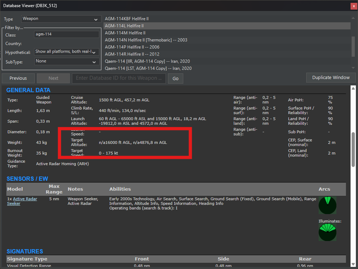Open the Type dropdown showing Weapon
358x269 pixels.
61,19
